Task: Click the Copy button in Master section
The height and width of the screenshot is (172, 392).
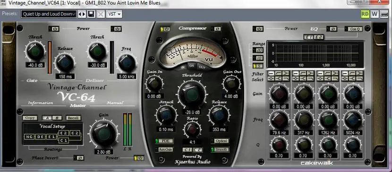Action: (x=30, y=118)
